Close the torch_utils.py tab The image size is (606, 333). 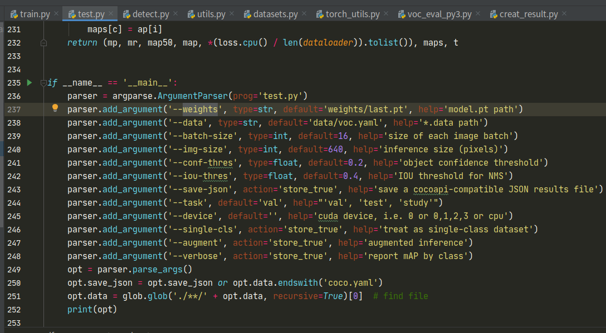(x=386, y=13)
